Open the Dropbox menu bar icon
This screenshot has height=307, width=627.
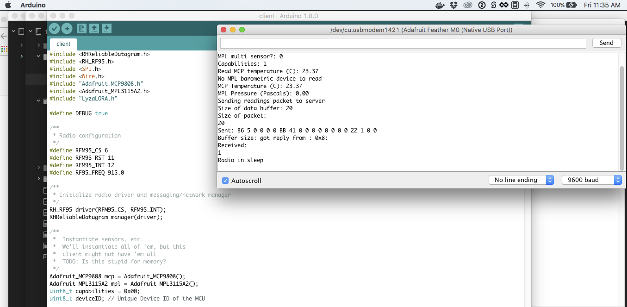(454, 5)
